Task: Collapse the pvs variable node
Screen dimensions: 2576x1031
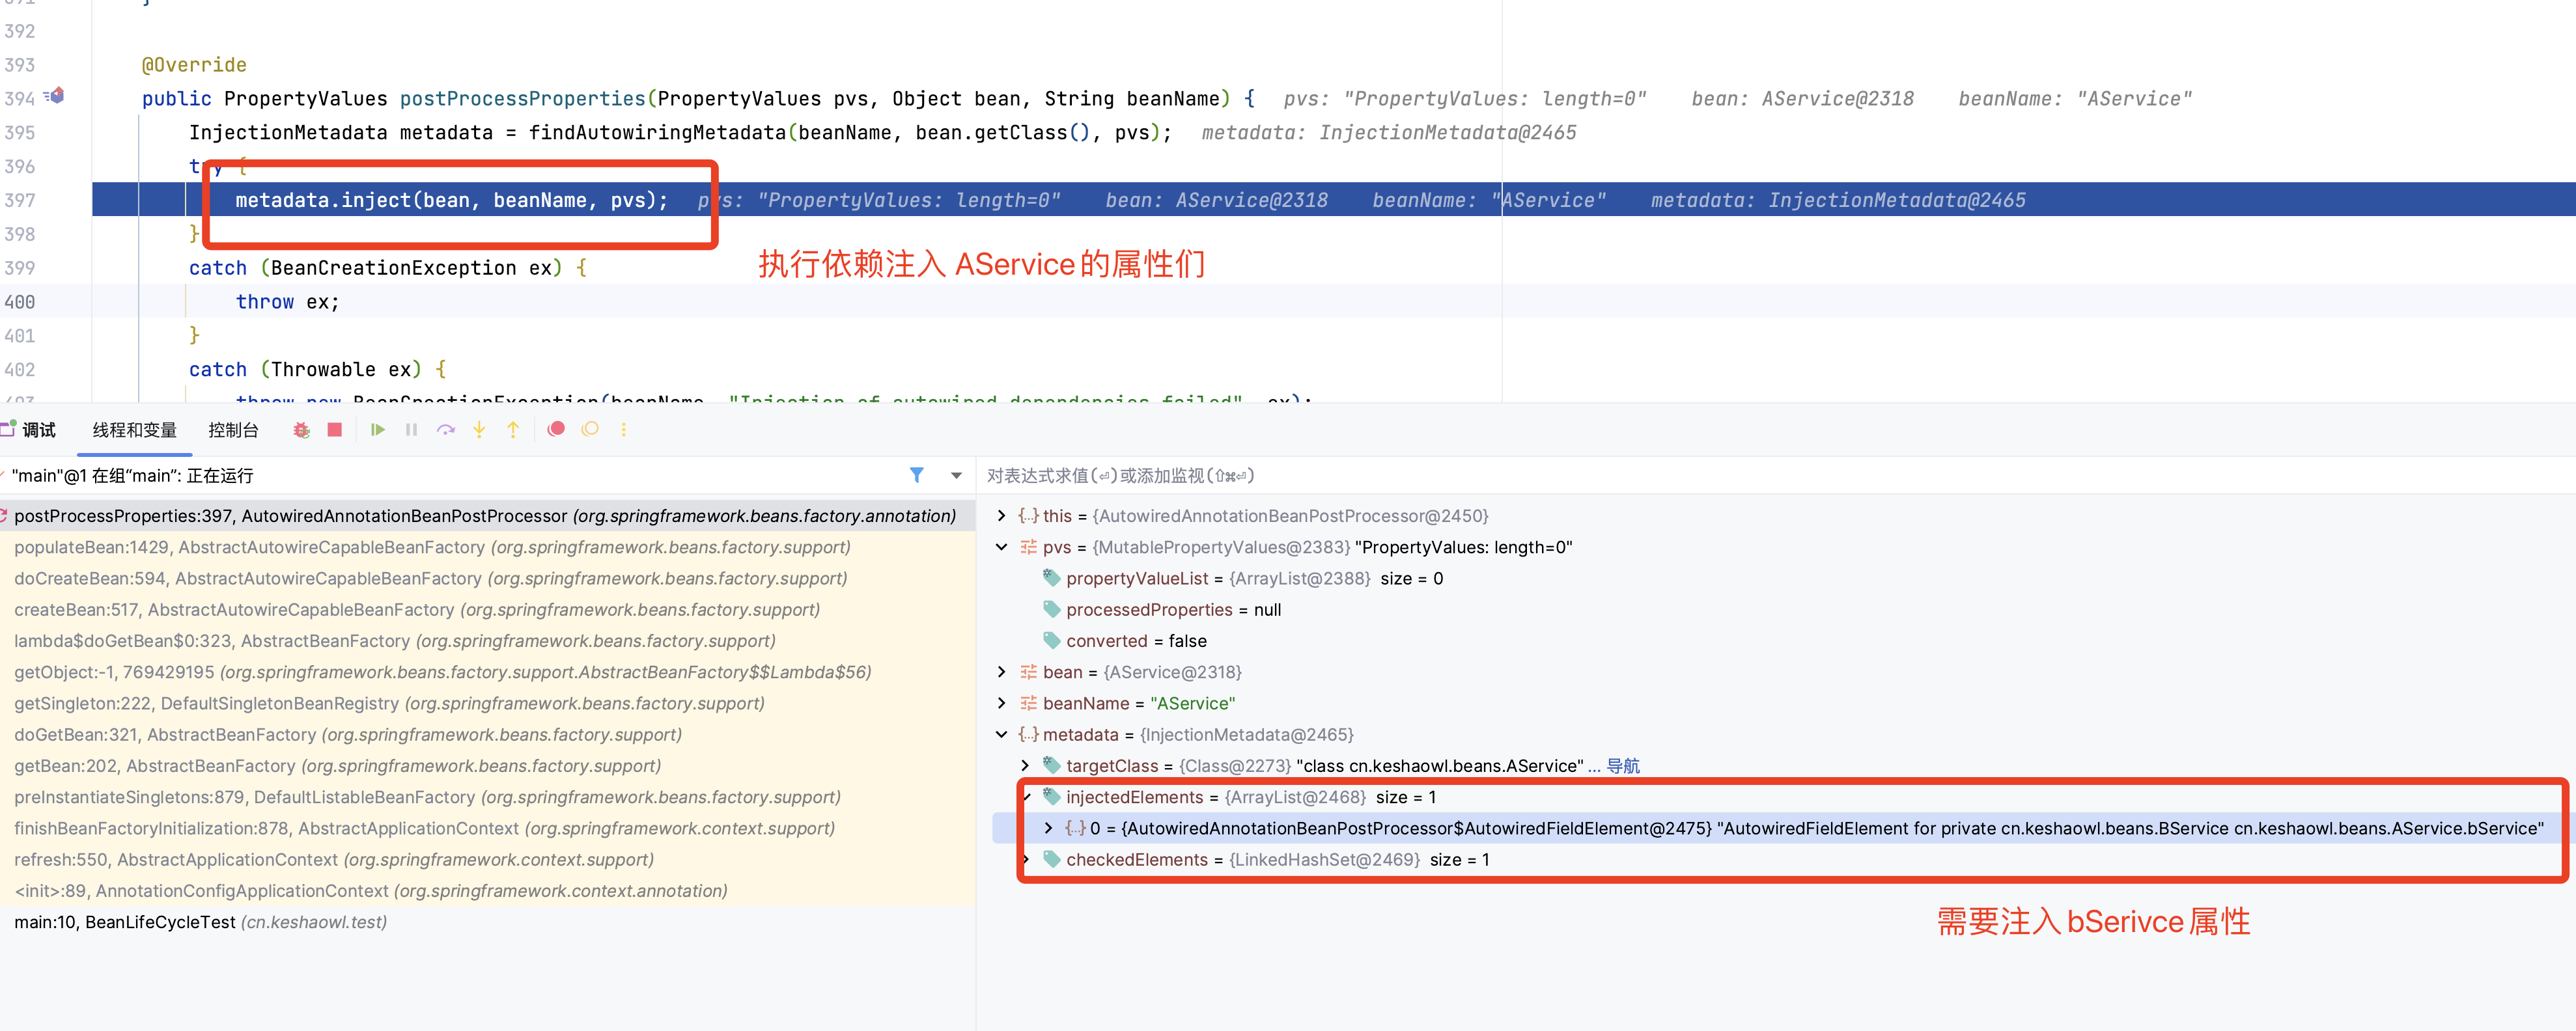Action: (1001, 547)
